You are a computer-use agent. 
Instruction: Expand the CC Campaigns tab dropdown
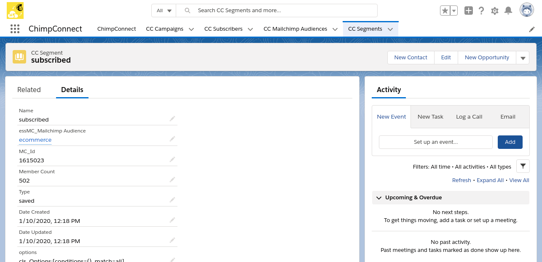191,29
